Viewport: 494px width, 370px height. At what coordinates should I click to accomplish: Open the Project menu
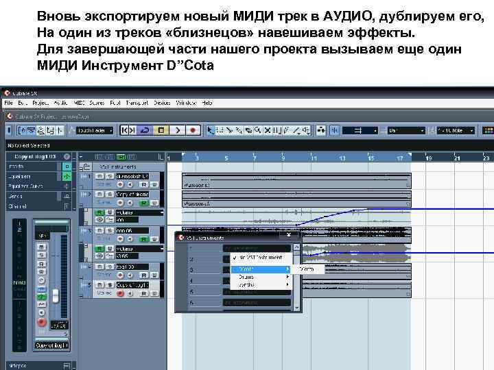click(x=40, y=103)
